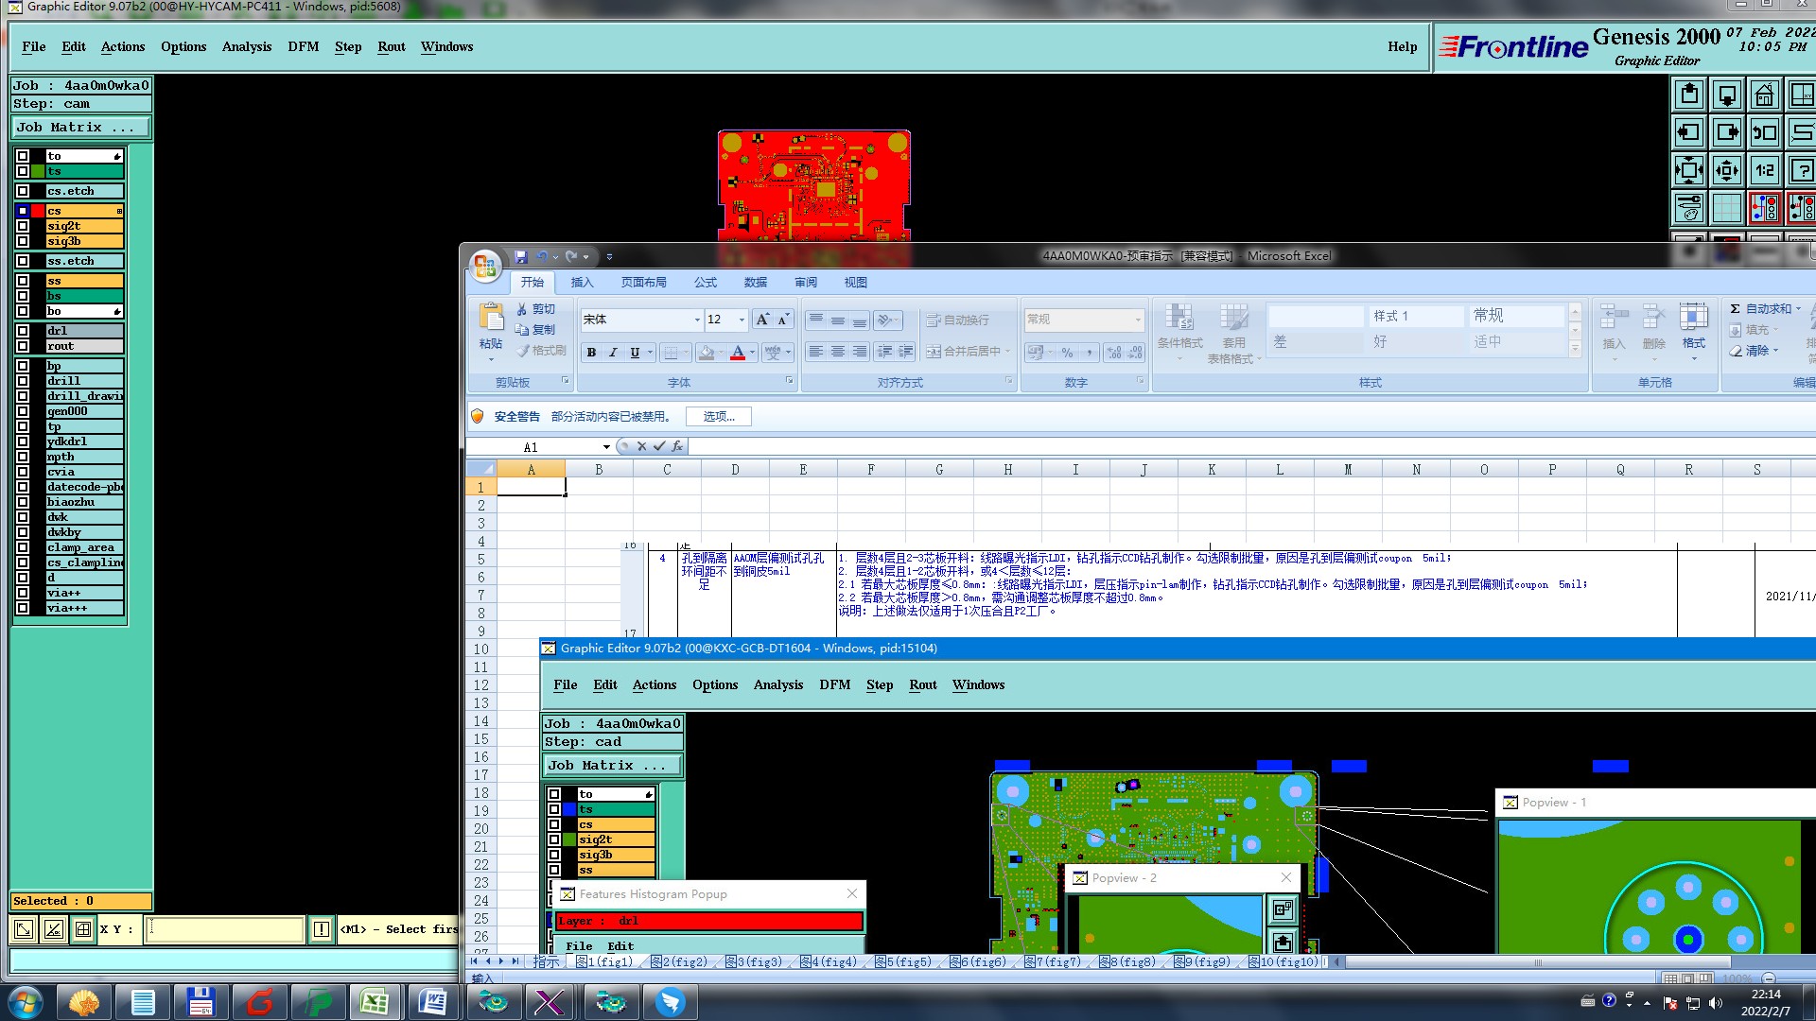Click the previous zoom icon
1816x1021 pixels.
point(1764,132)
